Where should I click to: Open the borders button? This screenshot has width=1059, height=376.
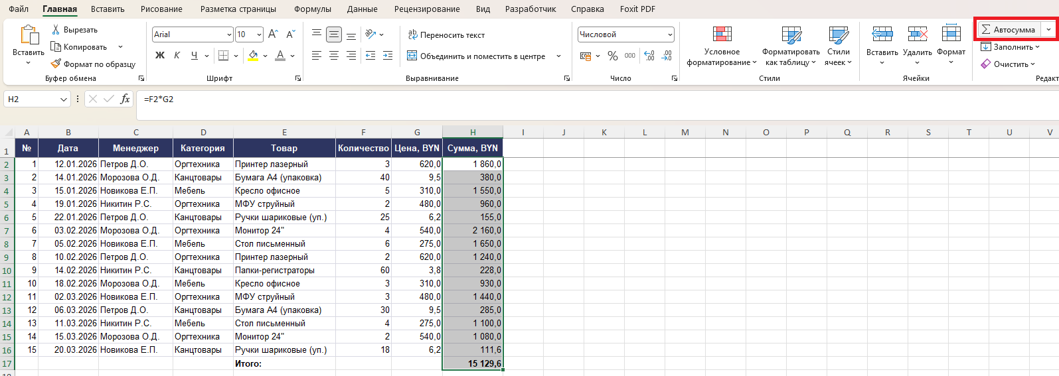tap(223, 56)
